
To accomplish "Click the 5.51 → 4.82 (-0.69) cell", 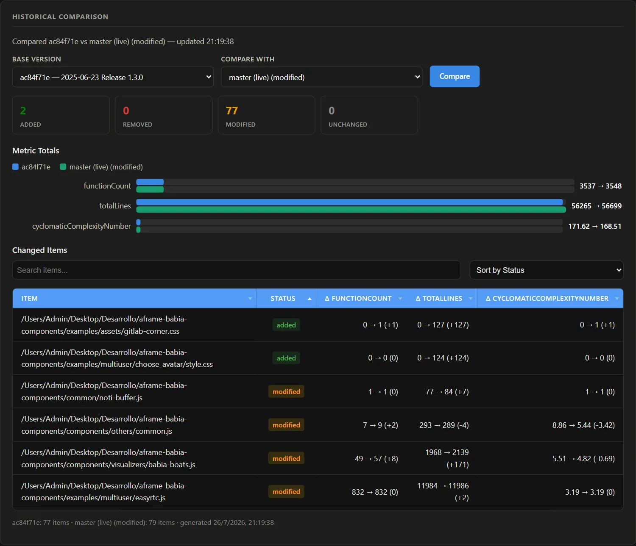I will click(x=583, y=459).
